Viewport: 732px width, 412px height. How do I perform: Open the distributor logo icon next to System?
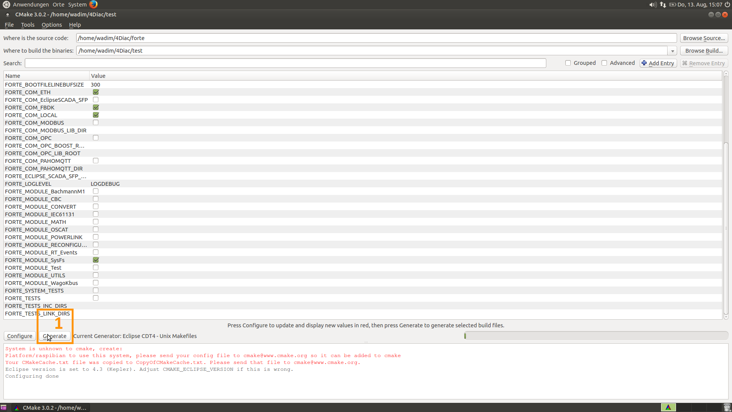coord(93,5)
